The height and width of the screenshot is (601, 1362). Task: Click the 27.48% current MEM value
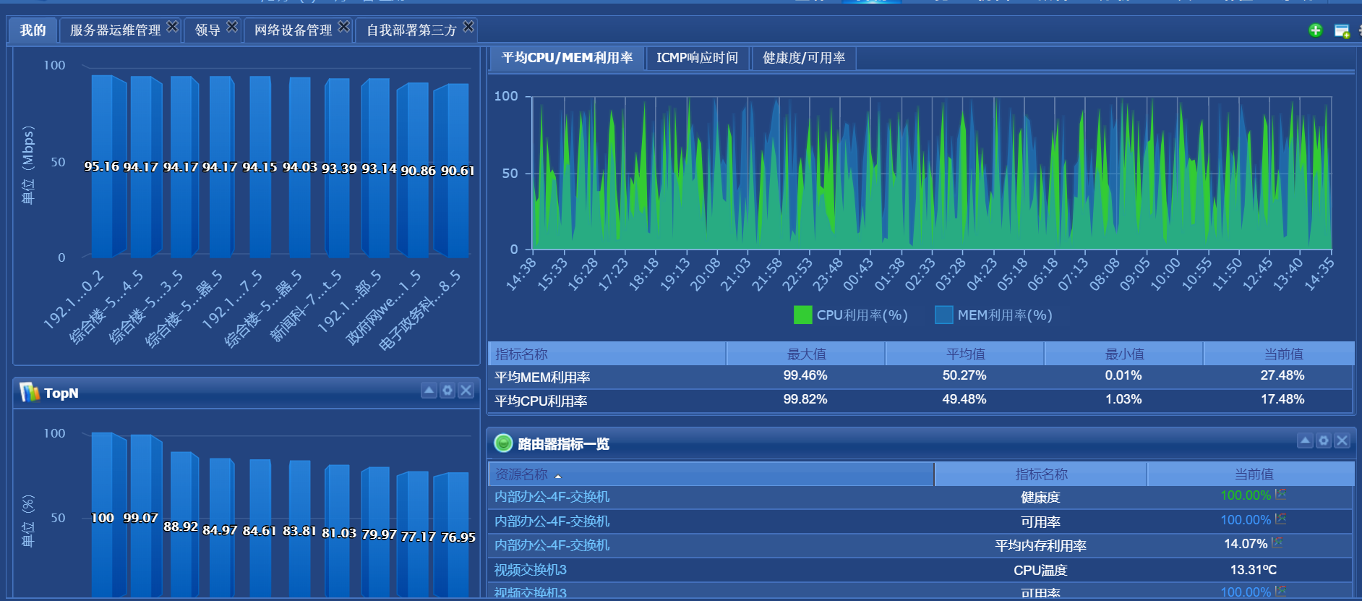pyautogui.click(x=1282, y=376)
